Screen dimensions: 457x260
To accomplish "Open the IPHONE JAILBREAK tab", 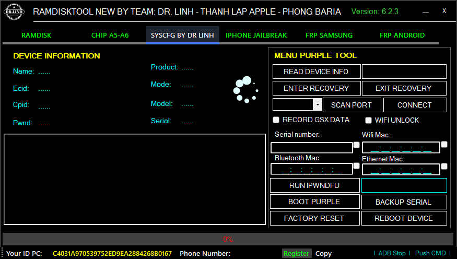I will (256, 36).
